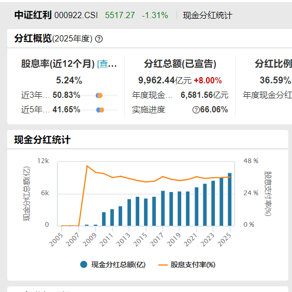This screenshot has width=292, height=292.
Task: Click the question-mark icon beside 实施进度 66.06%
Action: pos(196,110)
